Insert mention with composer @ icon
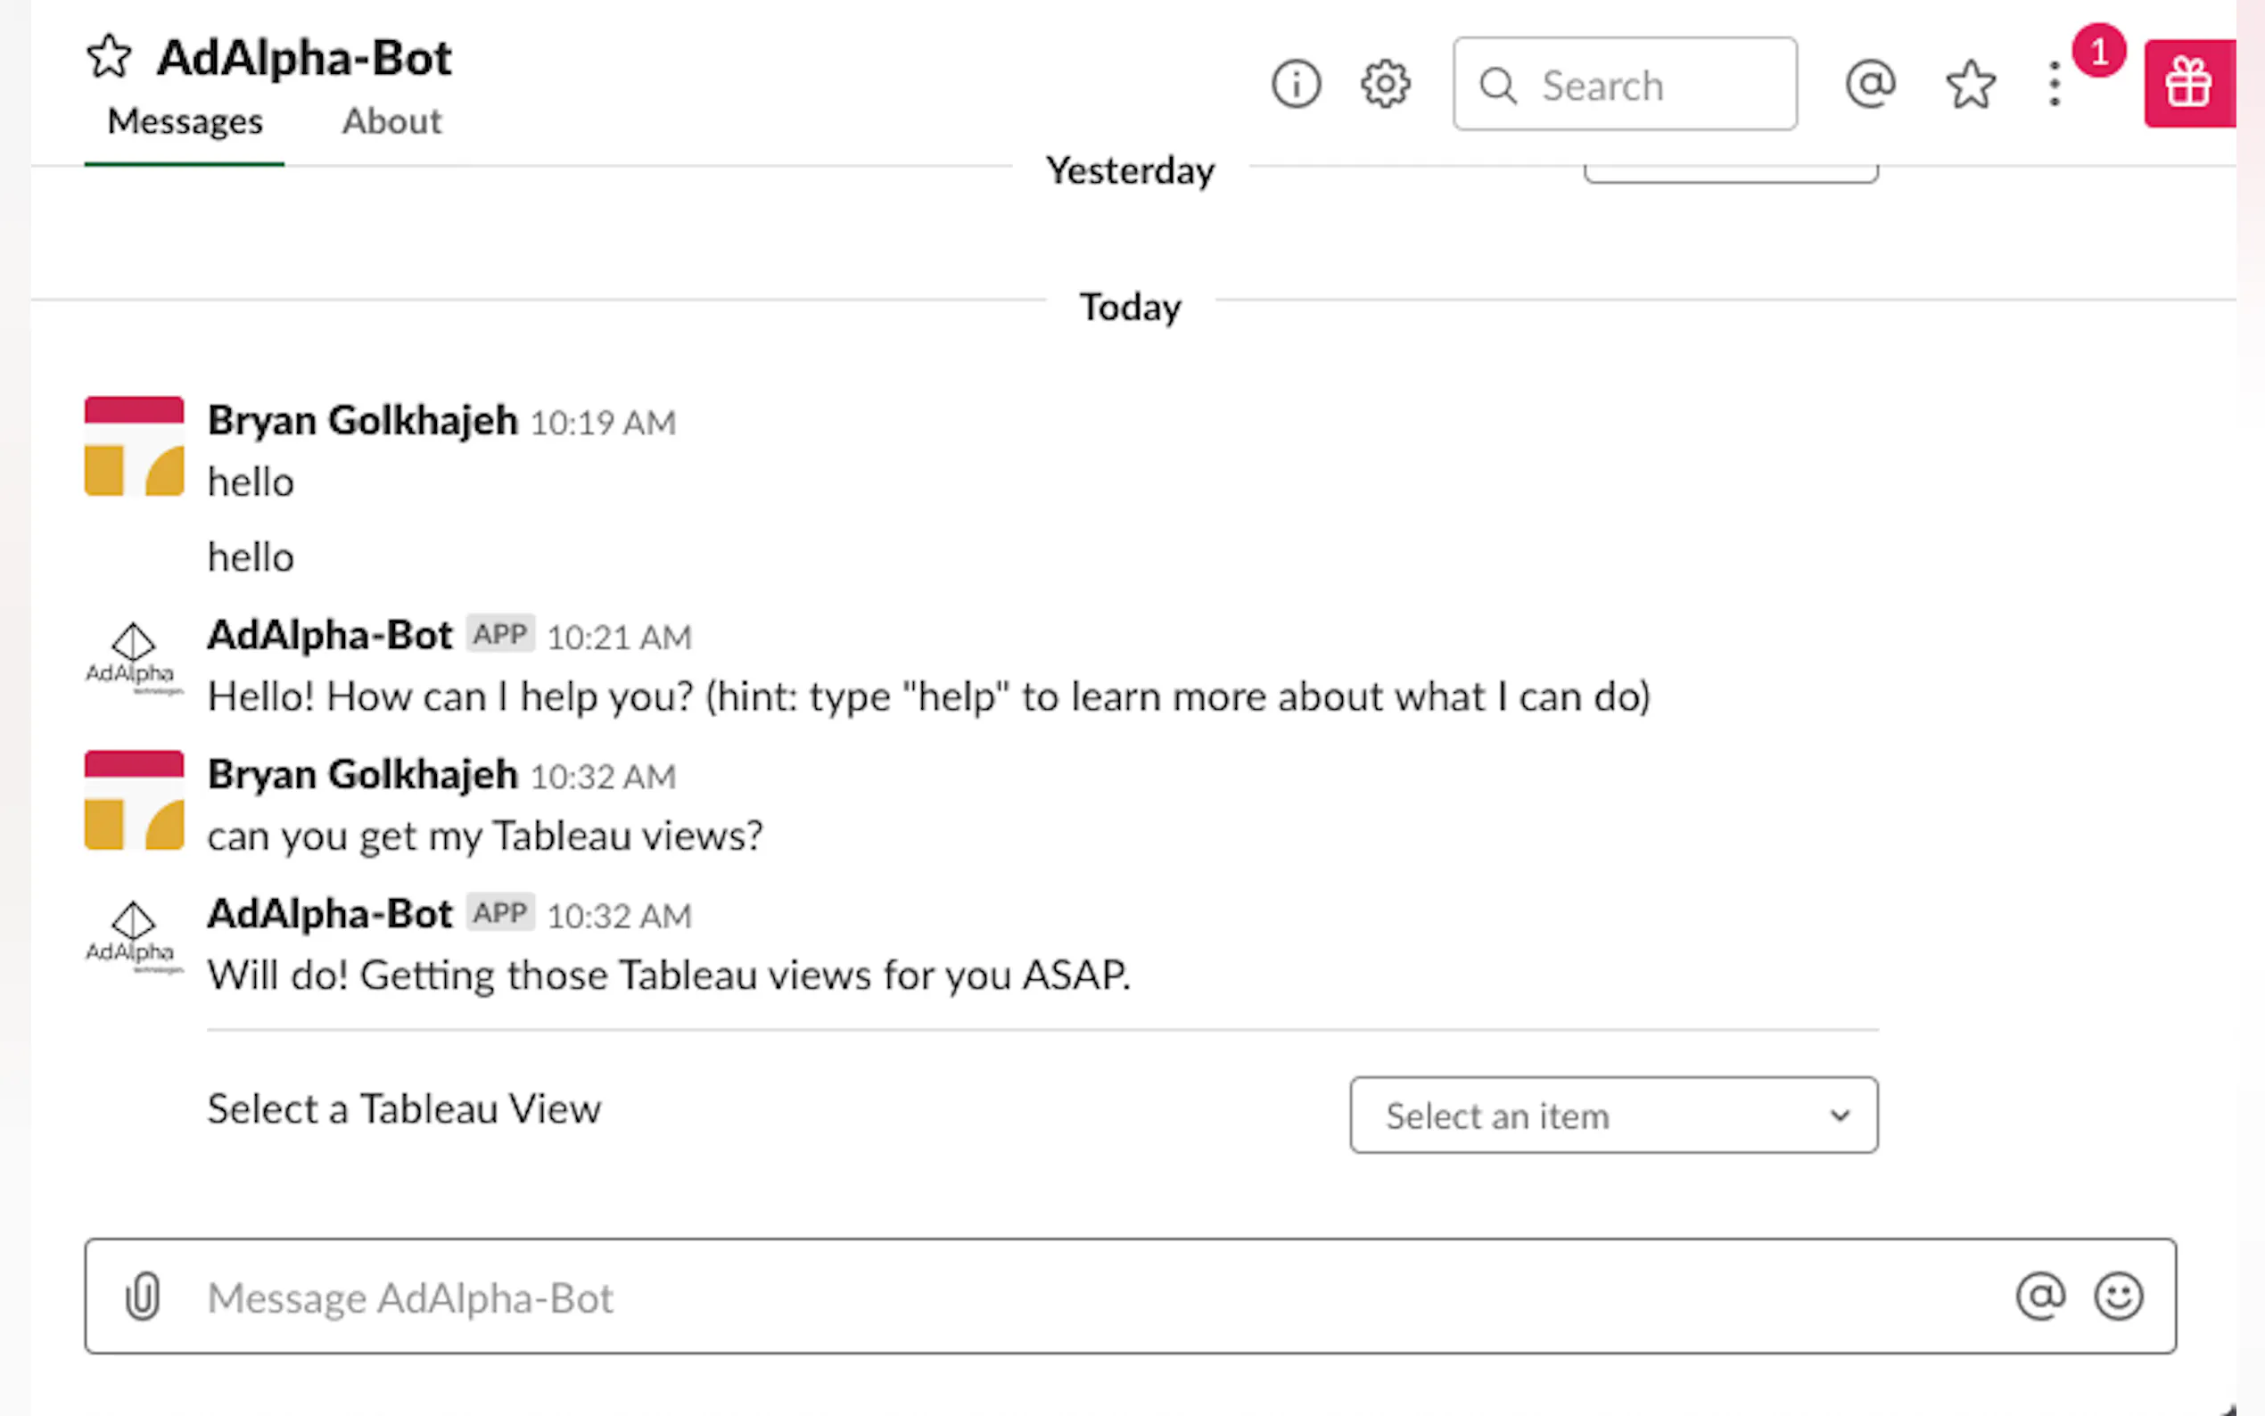2265x1416 pixels. 2040,1297
